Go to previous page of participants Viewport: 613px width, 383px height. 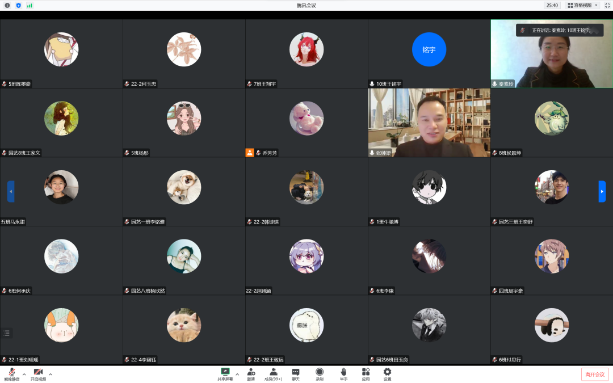coord(11,191)
